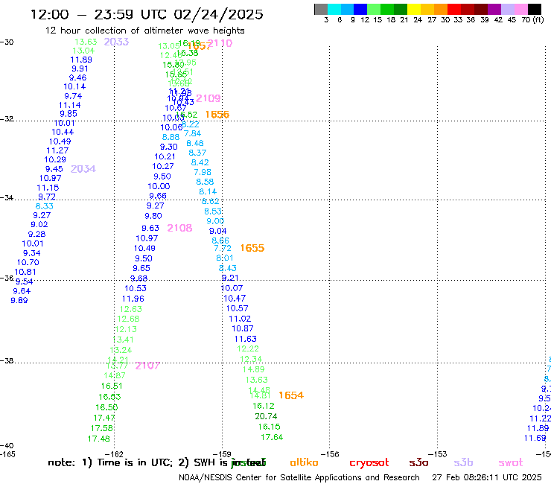The height and width of the screenshot is (484, 551).
Task: Select the value 11.27
Action: pos(57,150)
